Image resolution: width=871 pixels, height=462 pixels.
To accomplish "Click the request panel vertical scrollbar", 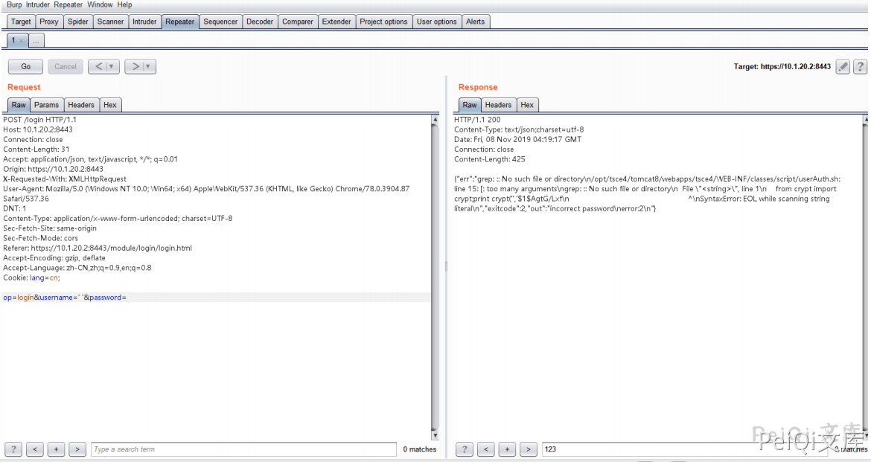I will [x=435, y=275].
